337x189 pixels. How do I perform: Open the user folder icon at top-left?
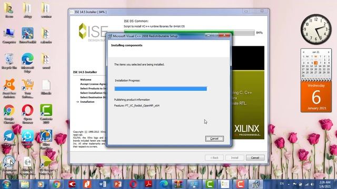[x=9, y=10]
